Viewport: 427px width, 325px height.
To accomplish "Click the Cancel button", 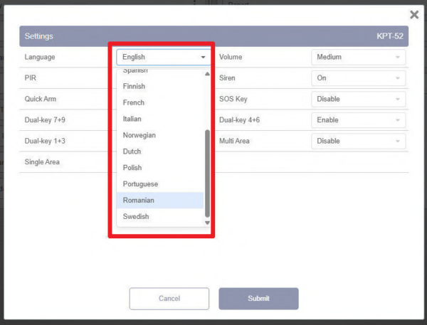I will (x=169, y=299).
